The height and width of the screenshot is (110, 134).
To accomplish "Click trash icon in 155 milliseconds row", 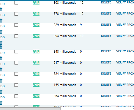I will click(x=1, y=92).
